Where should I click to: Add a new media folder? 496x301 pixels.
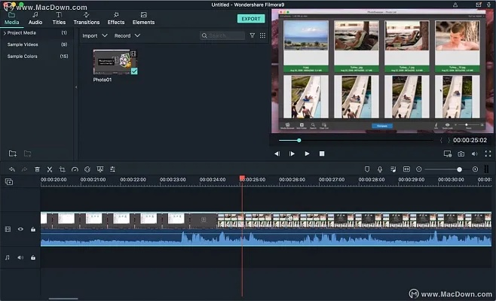[x=12, y=154]
